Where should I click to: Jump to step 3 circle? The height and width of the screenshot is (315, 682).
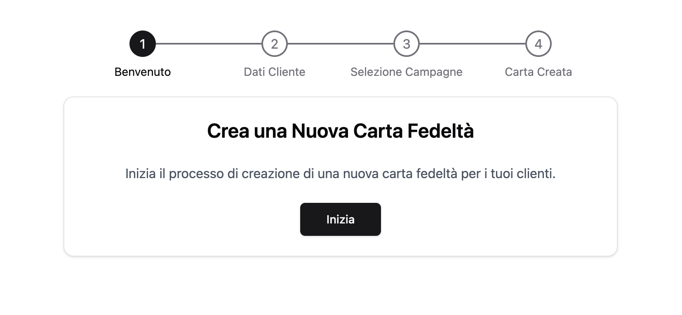pos(407,44)
